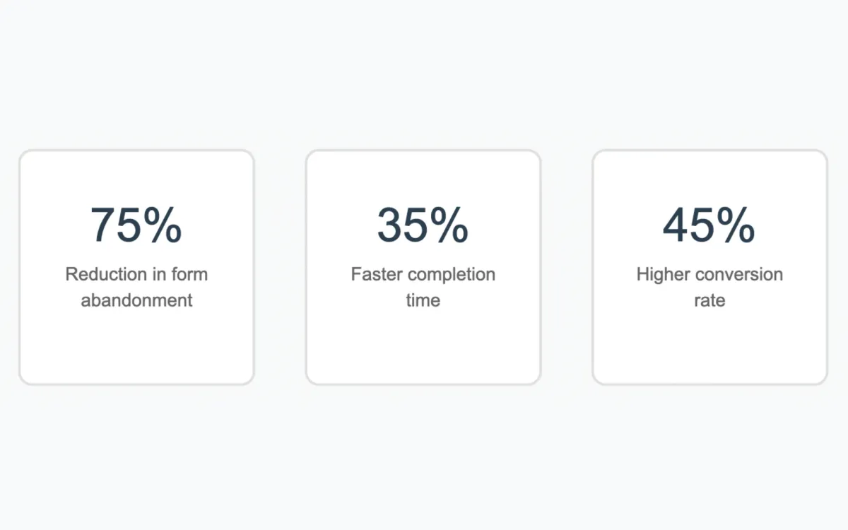Click the 45% statistic number
Screen dimensions: 848x530
click(709, 225)
